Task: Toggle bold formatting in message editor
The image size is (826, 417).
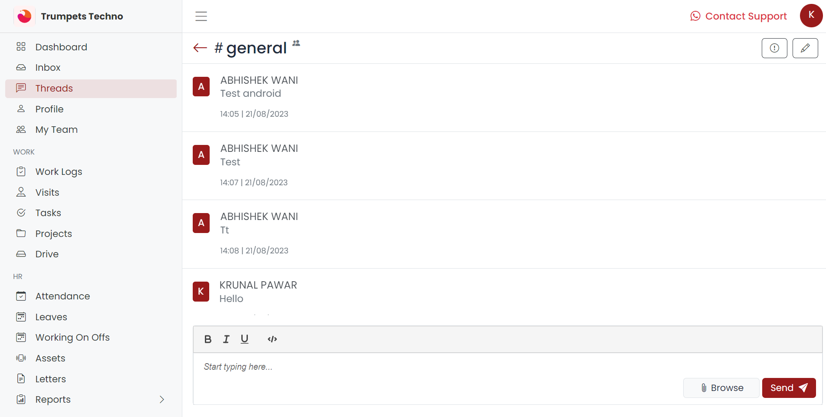Action: pos(208,339)
